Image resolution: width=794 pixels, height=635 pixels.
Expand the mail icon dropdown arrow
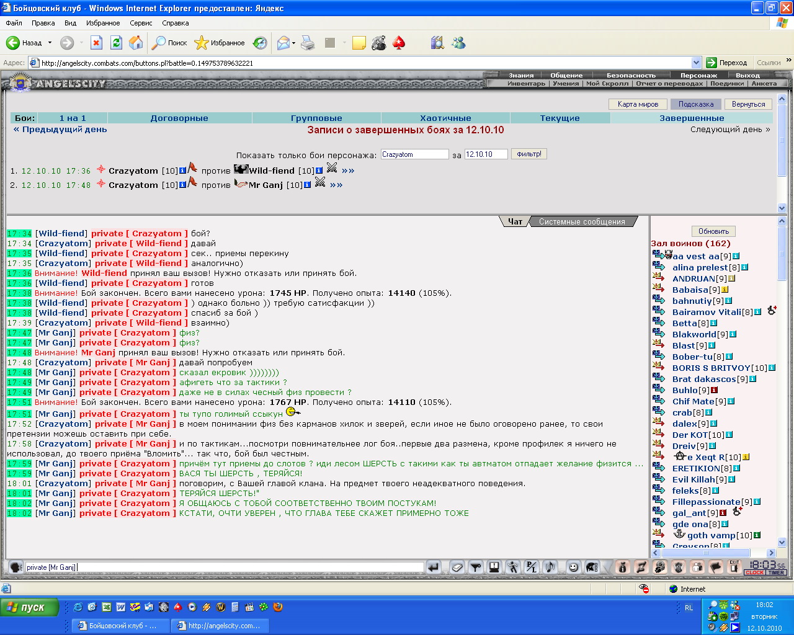294,43
